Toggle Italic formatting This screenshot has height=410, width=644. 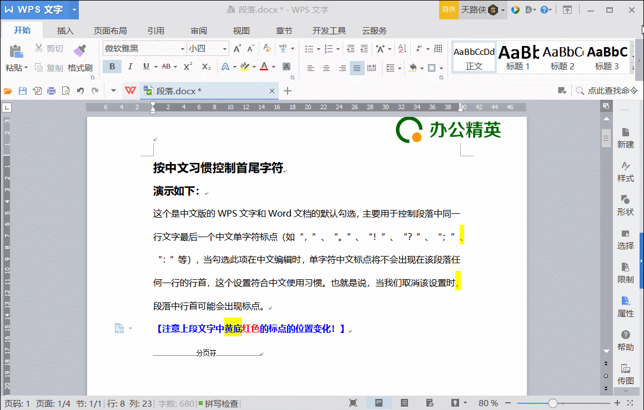(x=130, y=66)
